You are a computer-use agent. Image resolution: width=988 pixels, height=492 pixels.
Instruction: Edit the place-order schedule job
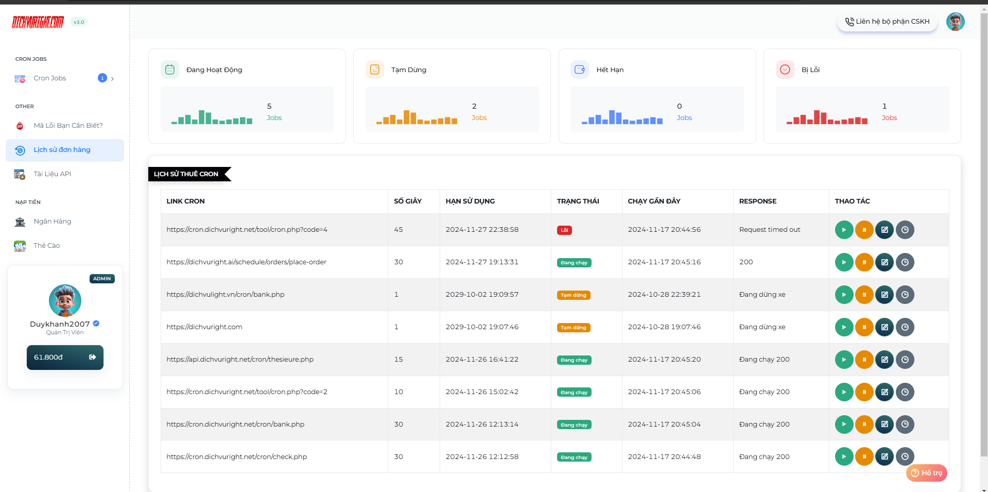point(885,262)
